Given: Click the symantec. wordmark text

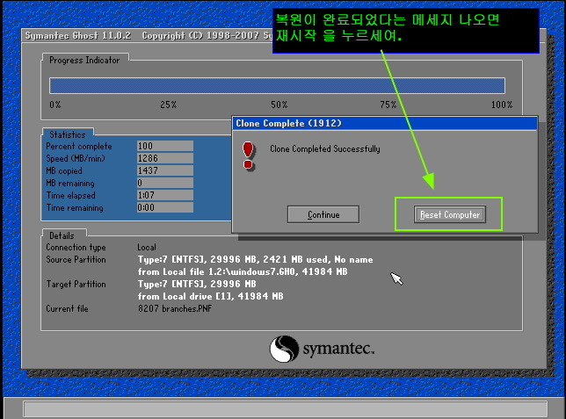Looking at the screenshot, I should 338,349.
